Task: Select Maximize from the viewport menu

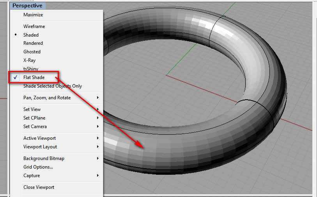Action: point(33,15)
